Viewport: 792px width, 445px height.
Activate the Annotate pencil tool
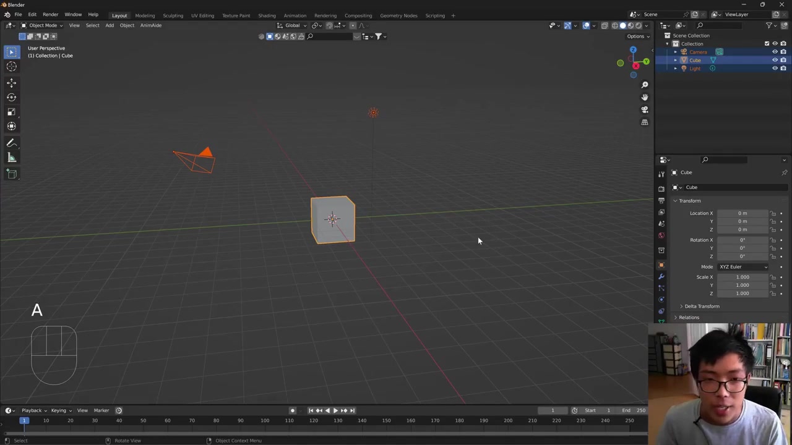[11, 143]
